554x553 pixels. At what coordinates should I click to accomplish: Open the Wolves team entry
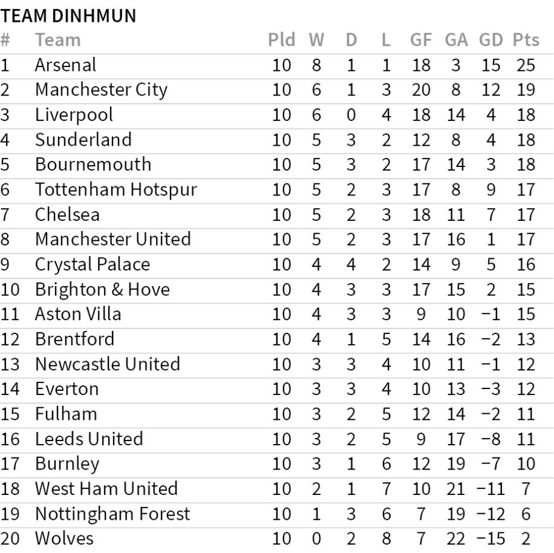point(64,538)
